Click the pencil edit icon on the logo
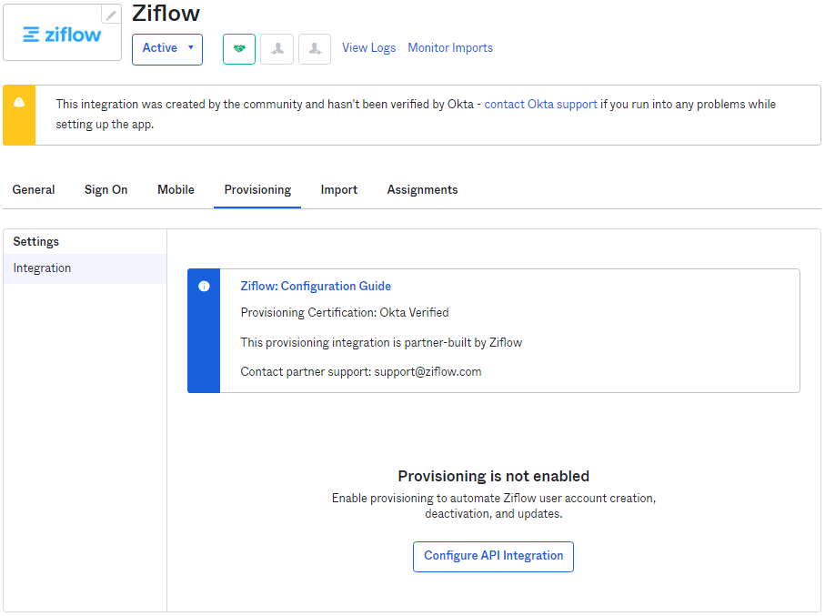This screenshot has height=616, width=825. tap(111, 15)
